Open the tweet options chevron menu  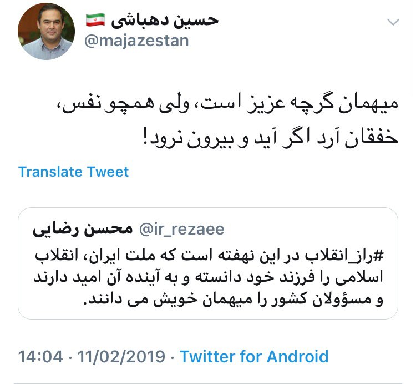(x=393, y=23)
